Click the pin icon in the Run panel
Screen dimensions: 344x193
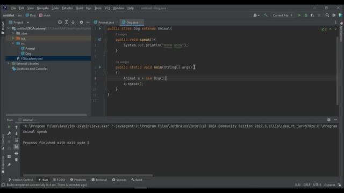pos(9,165)
